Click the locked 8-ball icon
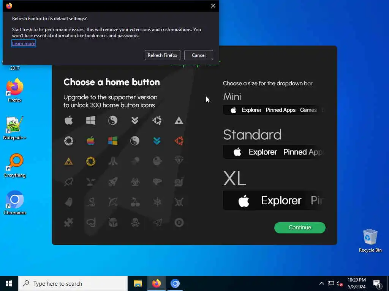Image resolution: width=389 pixels, height=291 pixels. [179, 223]
